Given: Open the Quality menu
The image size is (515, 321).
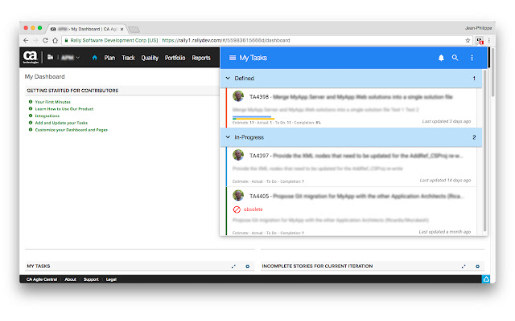Looking at the screenshot, I should 150,58.
